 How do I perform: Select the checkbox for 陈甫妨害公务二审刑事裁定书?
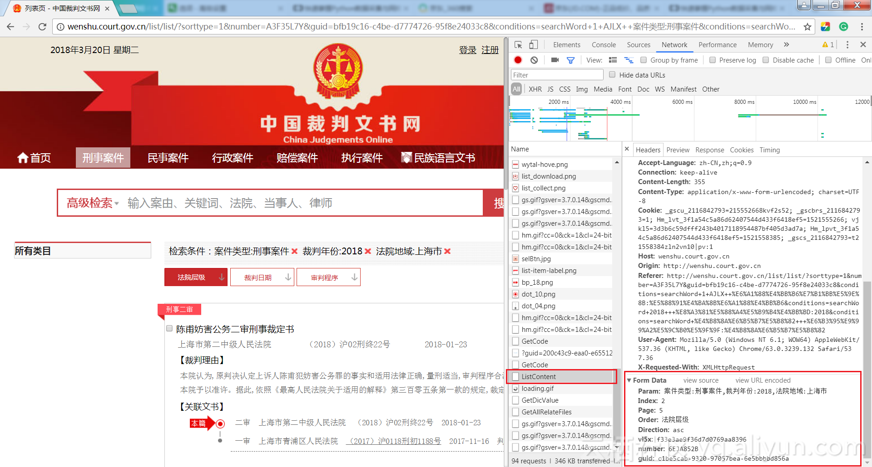pyautogui.click(x=169, y=329)
